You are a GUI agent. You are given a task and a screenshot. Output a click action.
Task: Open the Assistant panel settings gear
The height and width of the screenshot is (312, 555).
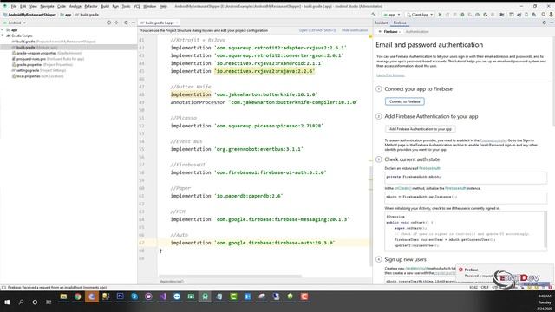pos(545,23)
